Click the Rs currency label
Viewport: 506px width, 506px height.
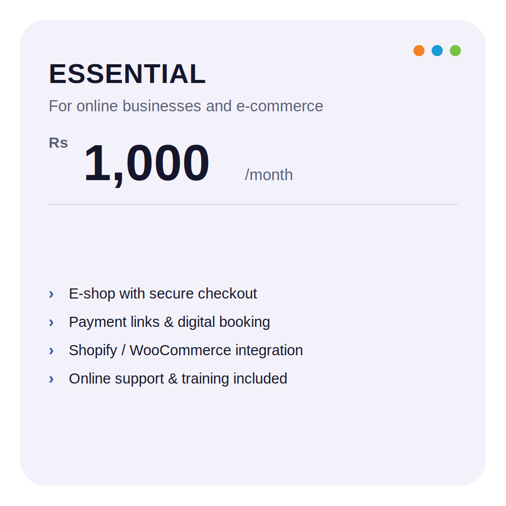click(58, 143)
